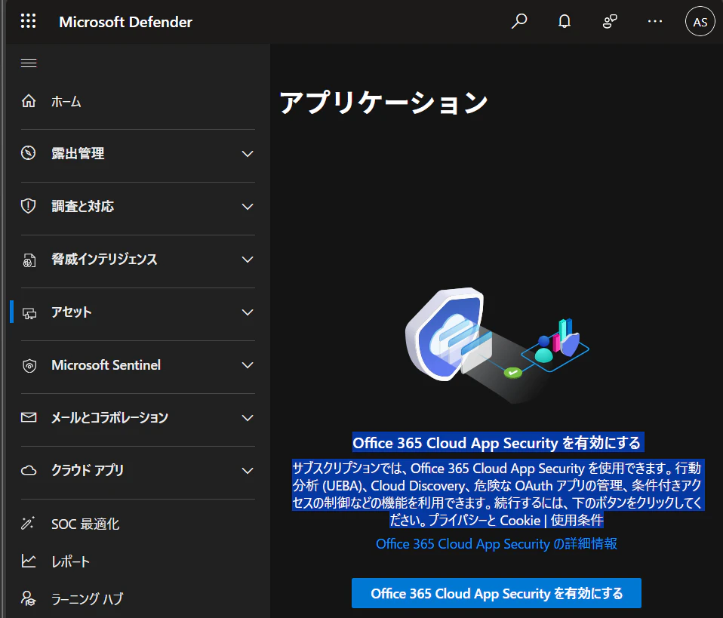Select the 脅威インテリジェンス menu label
The image size is (723, 618).
point(104,259)
